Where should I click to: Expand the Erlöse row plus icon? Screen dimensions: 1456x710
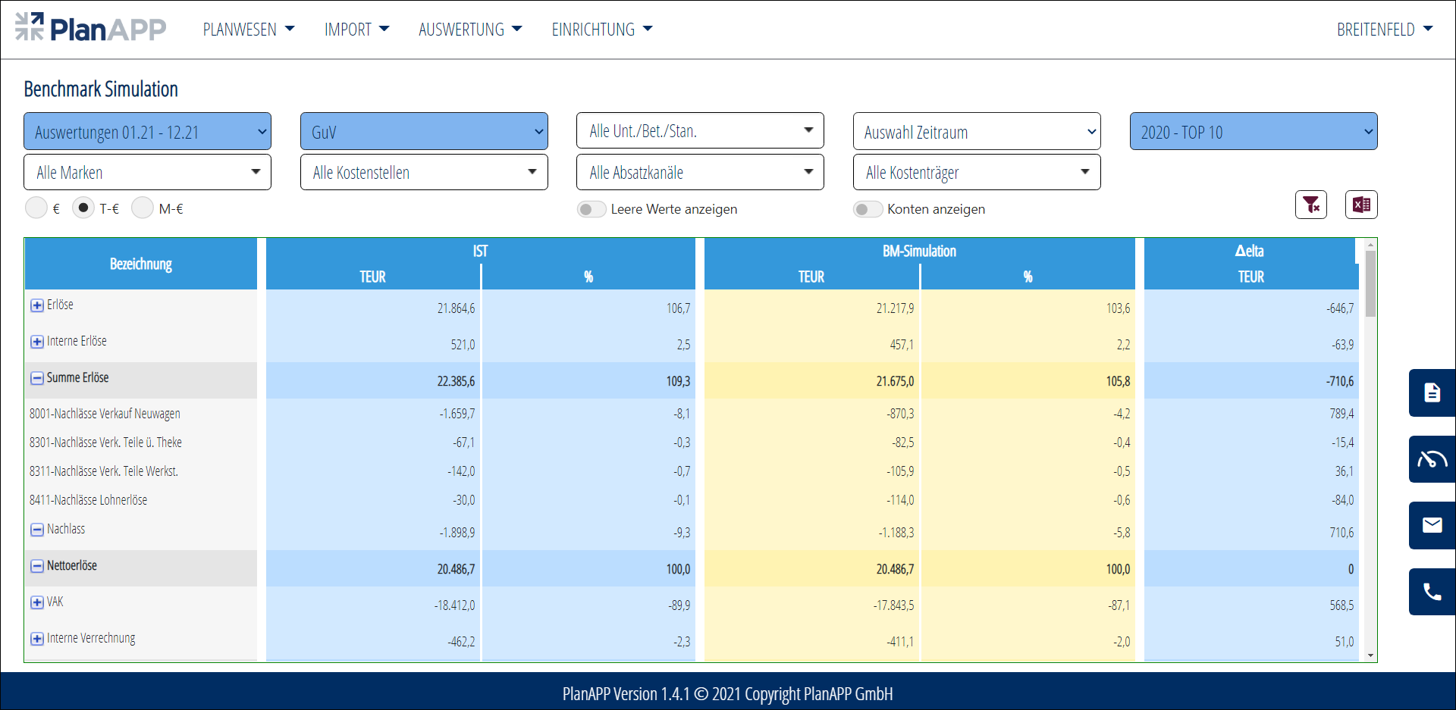[36, 305]
